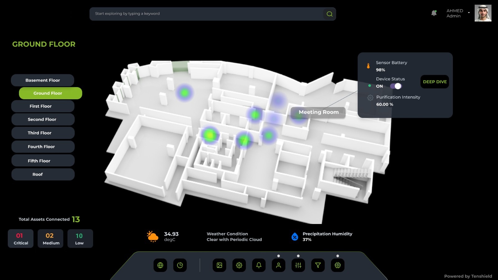Click the Critical assets count card
The width and height of the screenshot is (498, 280).
click(x=21, y=239)
